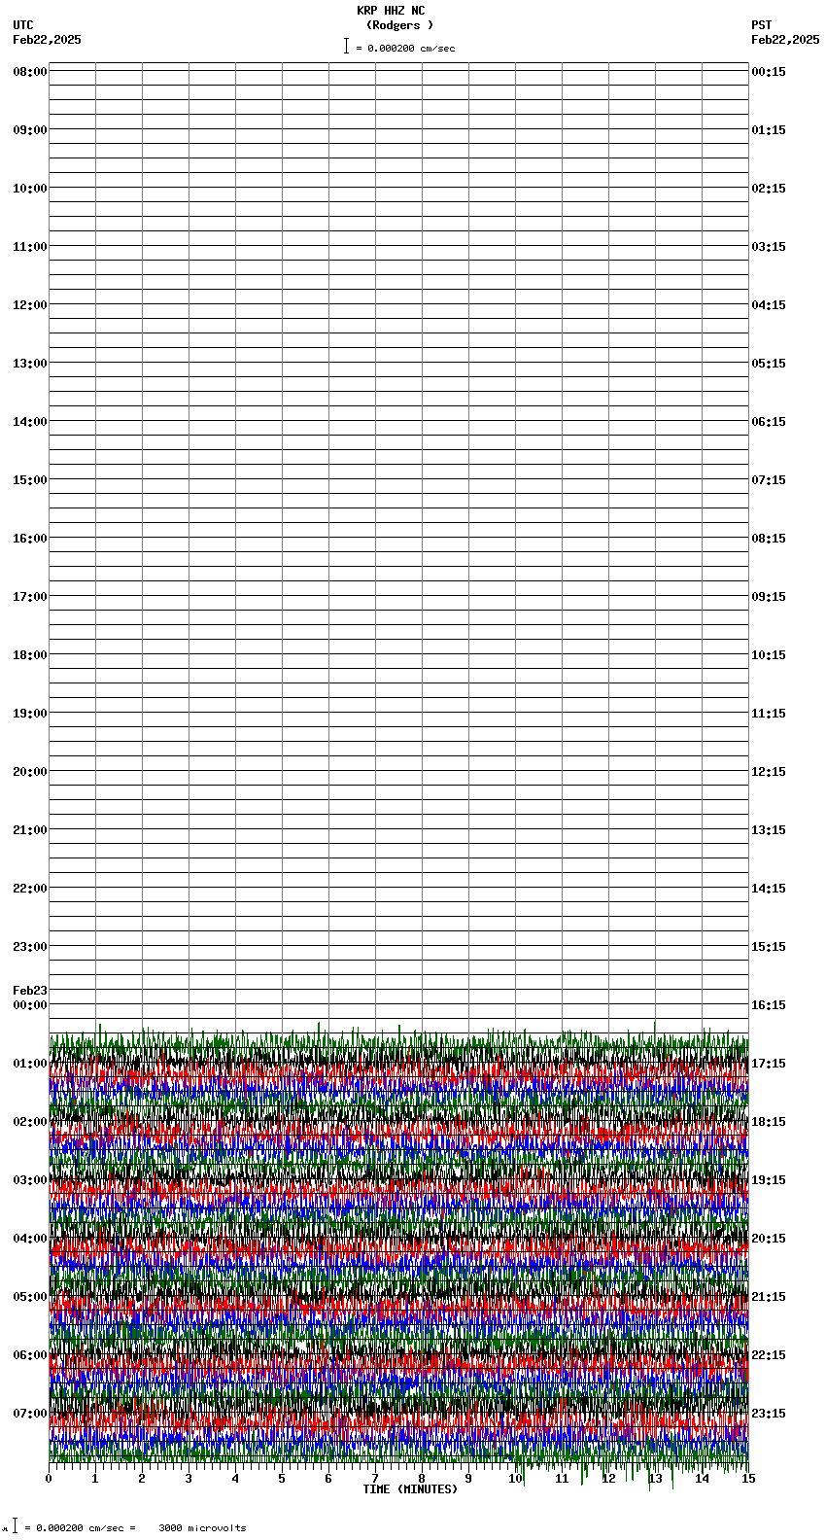Click the '16:15' PST row label
This screenshot has width=826, height=1540.
pyautogui.click(x=769, y=1005)
